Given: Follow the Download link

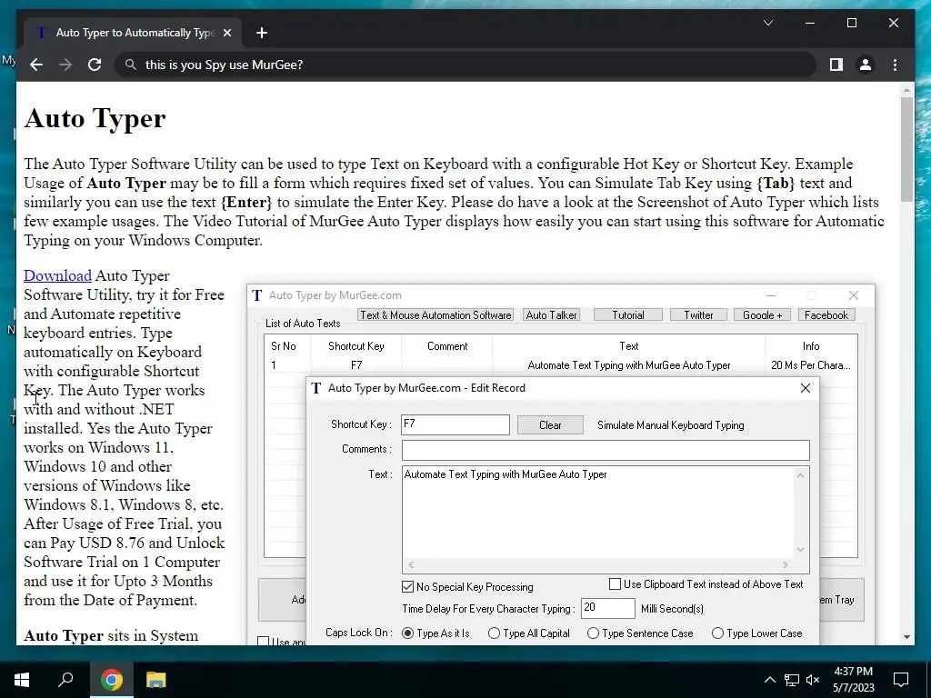Looking at the screenshot, I should point(57,275).
